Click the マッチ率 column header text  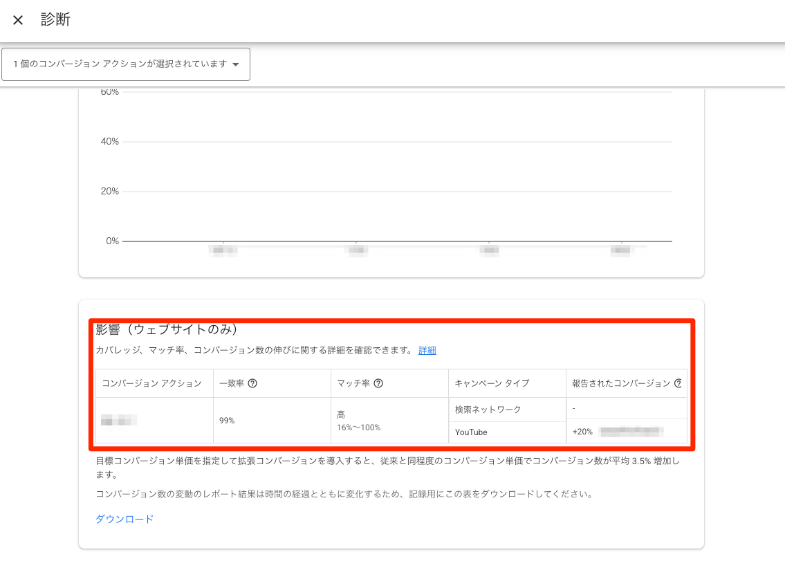tap(353, 383)
